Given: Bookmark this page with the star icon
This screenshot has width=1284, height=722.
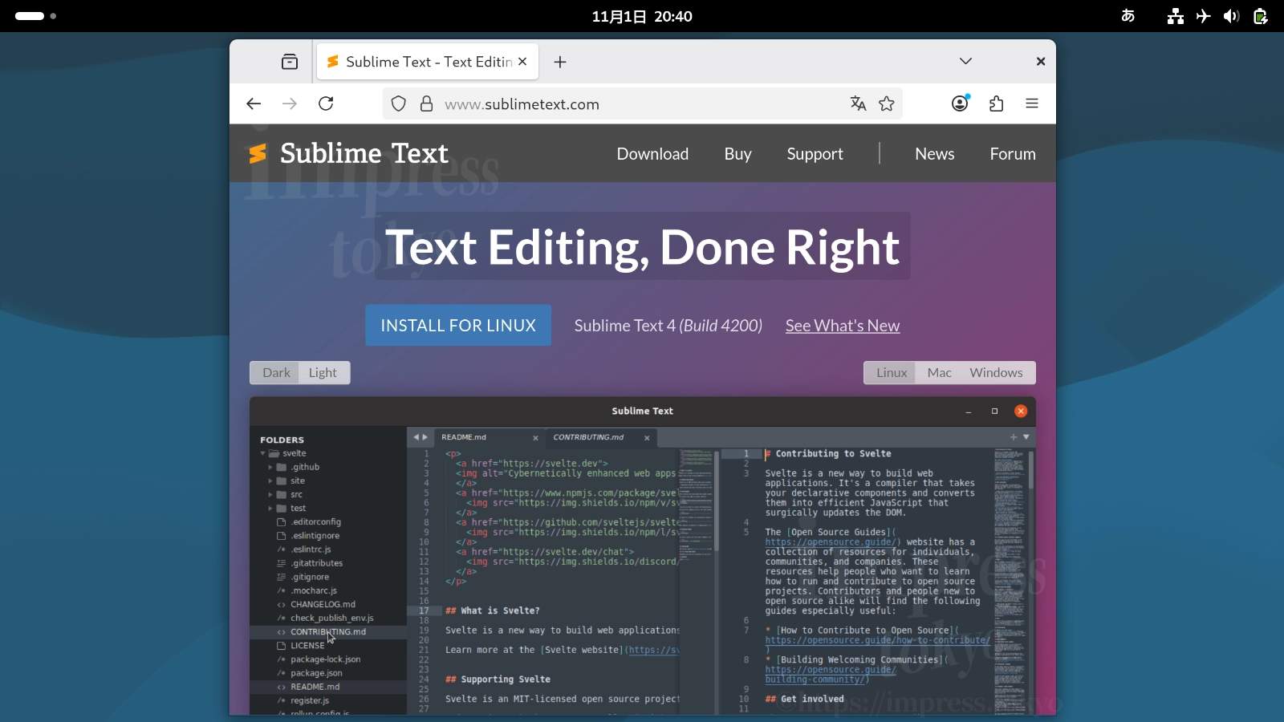Looking at the screenshot, I should click(x=887, y=103).
